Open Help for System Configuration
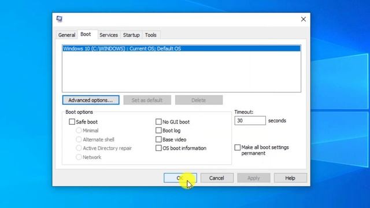This screenshot has width=370, height=208. [x=290, y=178]
